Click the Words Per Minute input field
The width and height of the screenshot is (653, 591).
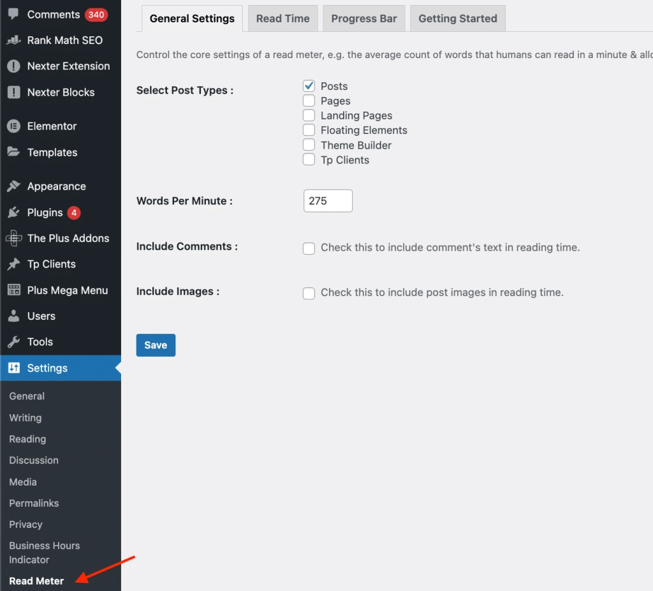pos(328,201)
